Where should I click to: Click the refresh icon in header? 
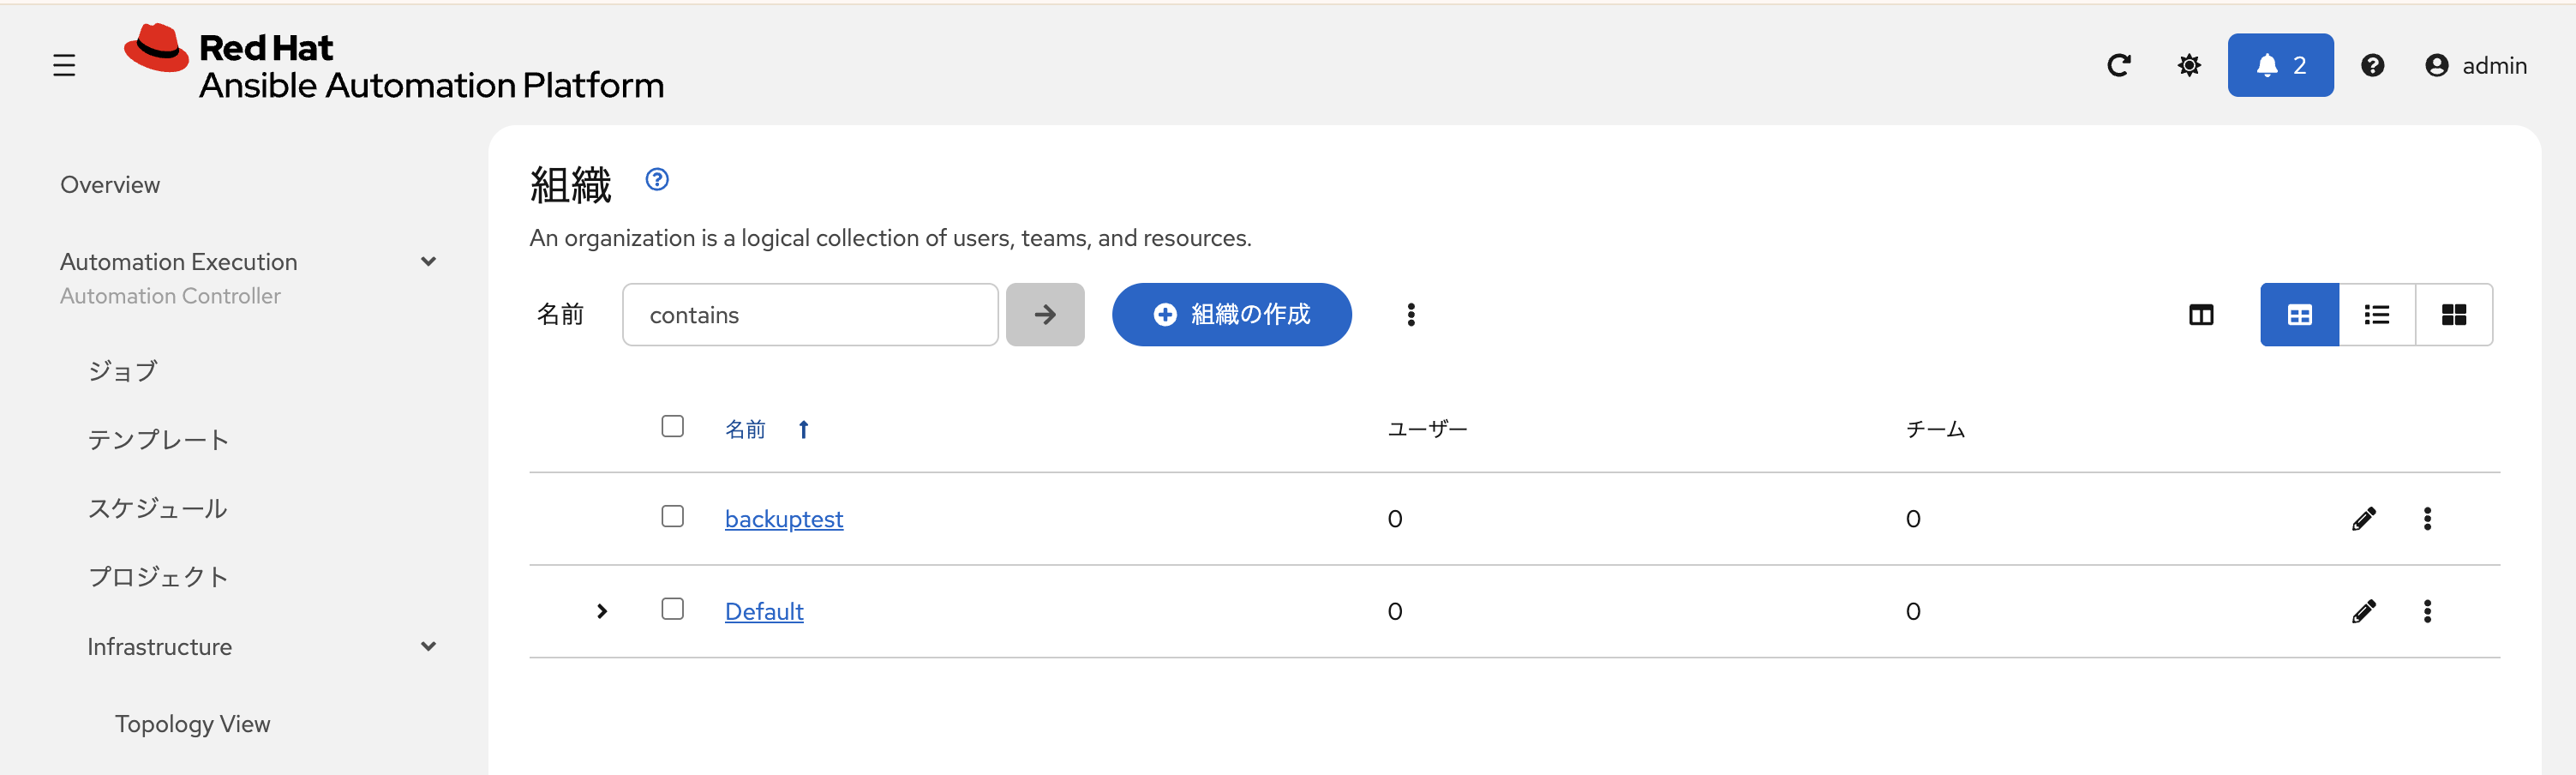coord(2118,66)
